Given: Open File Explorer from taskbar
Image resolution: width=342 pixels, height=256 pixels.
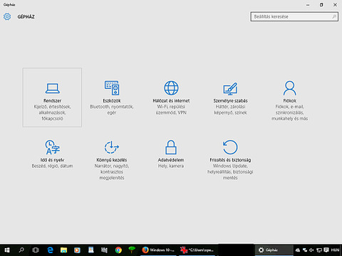Looking at the screenshot, I should pos(63,250).
